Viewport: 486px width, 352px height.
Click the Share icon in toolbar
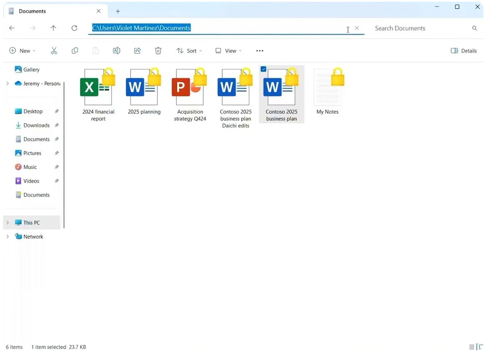pyautogui.click(x=137, y=51)
